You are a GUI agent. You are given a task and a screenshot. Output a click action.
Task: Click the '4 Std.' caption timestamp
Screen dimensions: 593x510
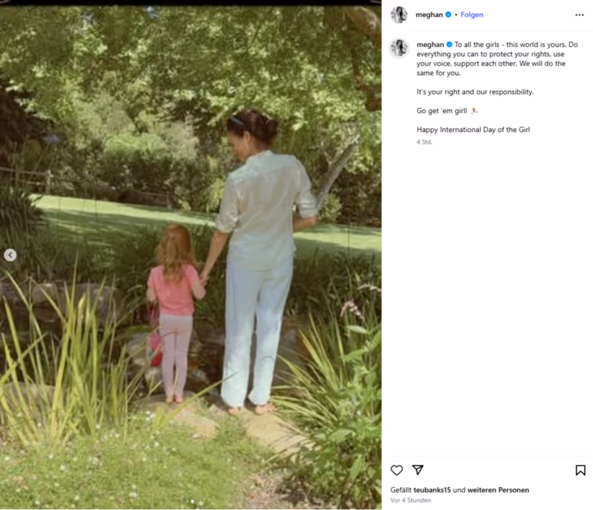click(424, 142)
